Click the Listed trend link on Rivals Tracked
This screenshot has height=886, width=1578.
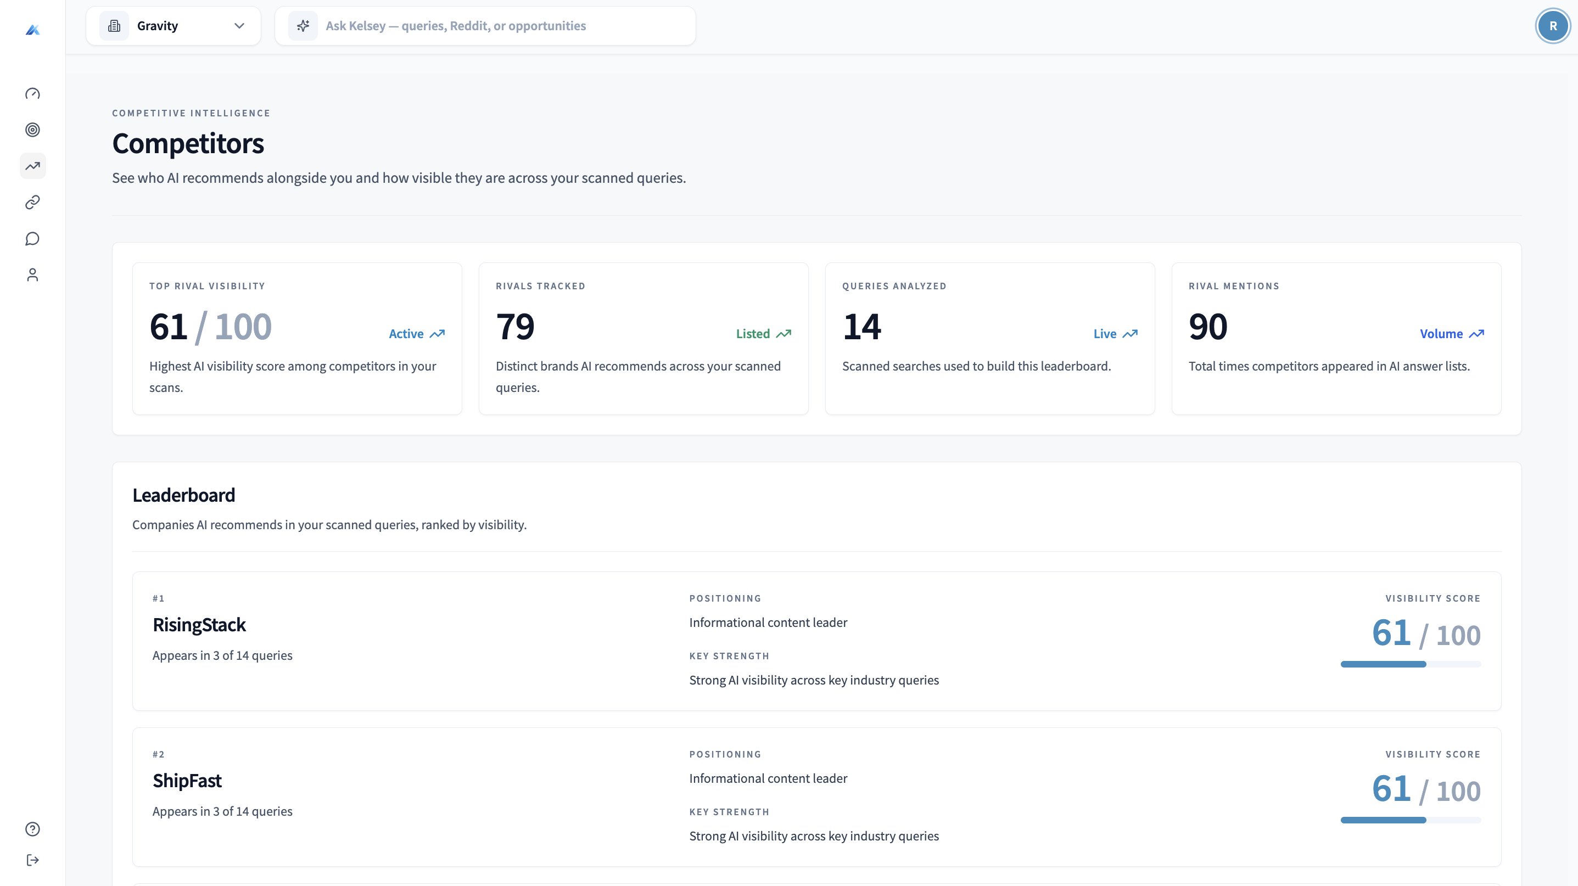coord(763,334)
